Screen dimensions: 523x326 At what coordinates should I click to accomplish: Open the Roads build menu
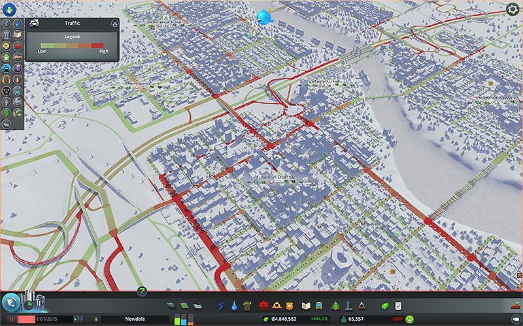[x=171, y=306]
